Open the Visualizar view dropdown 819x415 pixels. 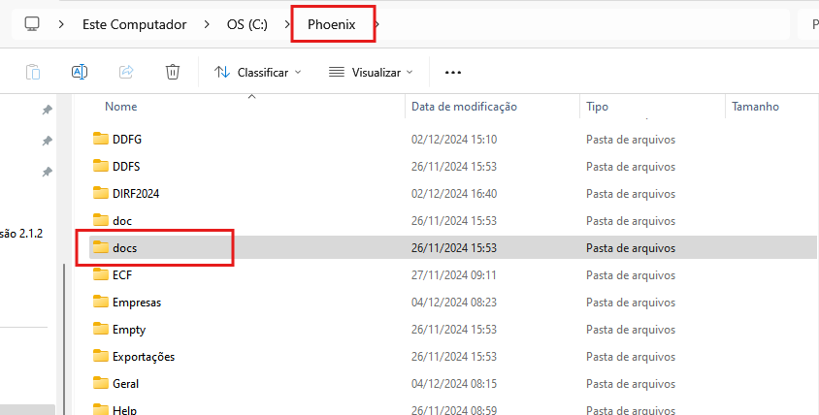(371, 73)
